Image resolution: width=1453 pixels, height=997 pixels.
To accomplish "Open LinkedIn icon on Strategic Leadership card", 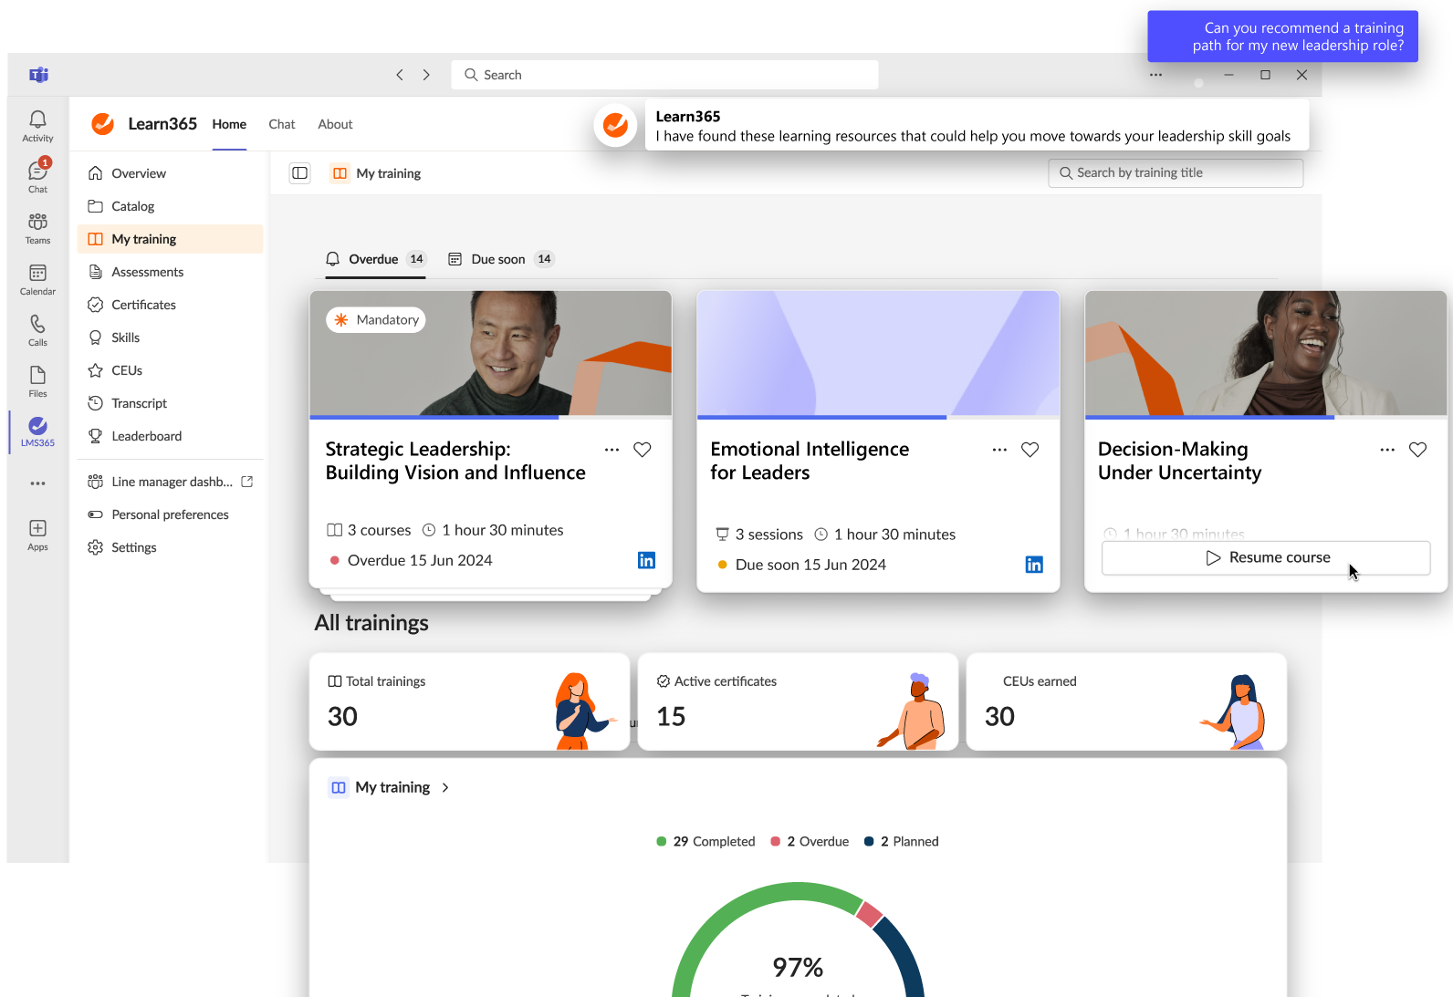I will (x=646, y=560).
